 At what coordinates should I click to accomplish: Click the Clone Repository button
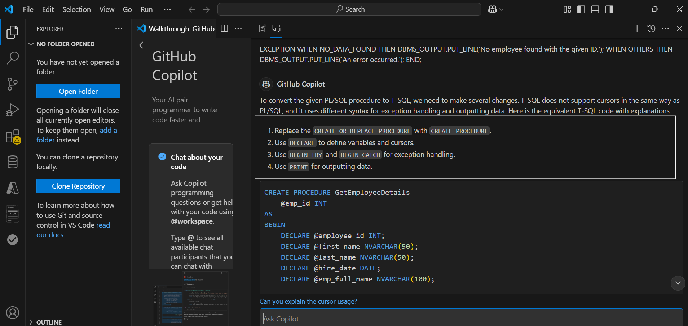[x=78, y=186]
